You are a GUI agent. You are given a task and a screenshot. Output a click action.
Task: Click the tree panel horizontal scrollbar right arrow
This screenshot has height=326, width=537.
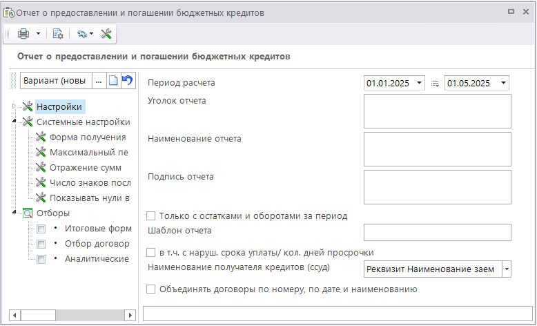(x=129, y=315)
